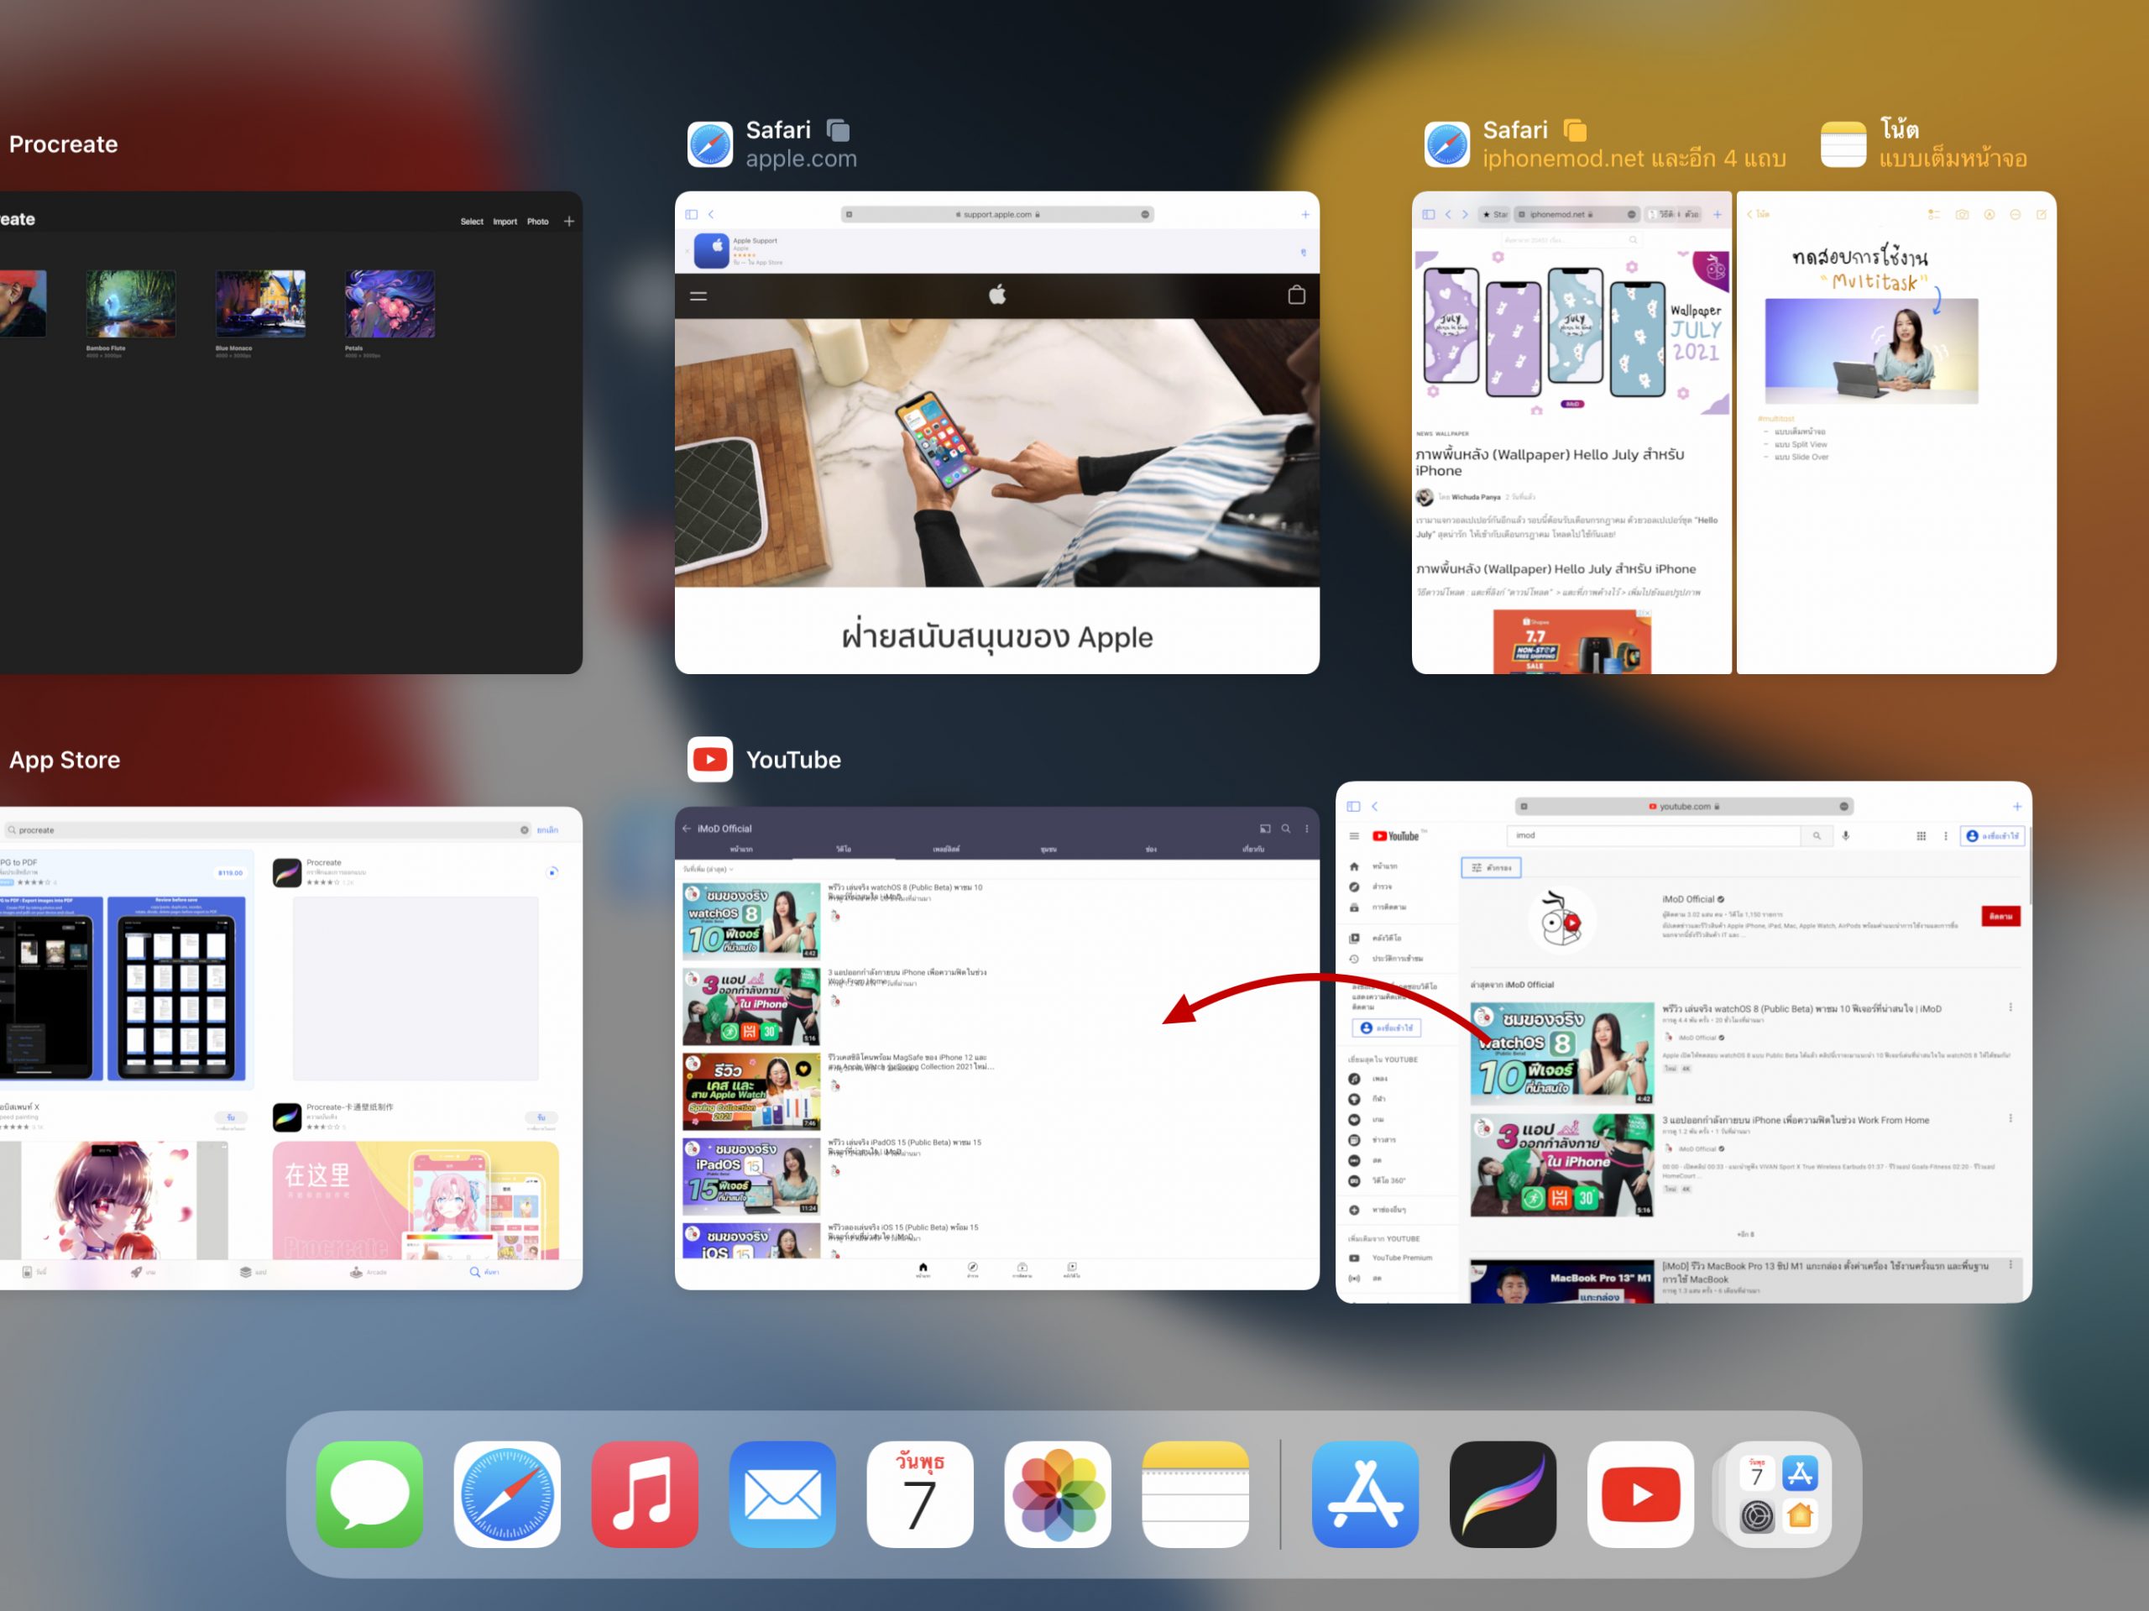Tap YouTube app label icon
Image resolution: width=2149 pixels, height=1611 pixels.
pyautogui.click(x=710, y=759)
